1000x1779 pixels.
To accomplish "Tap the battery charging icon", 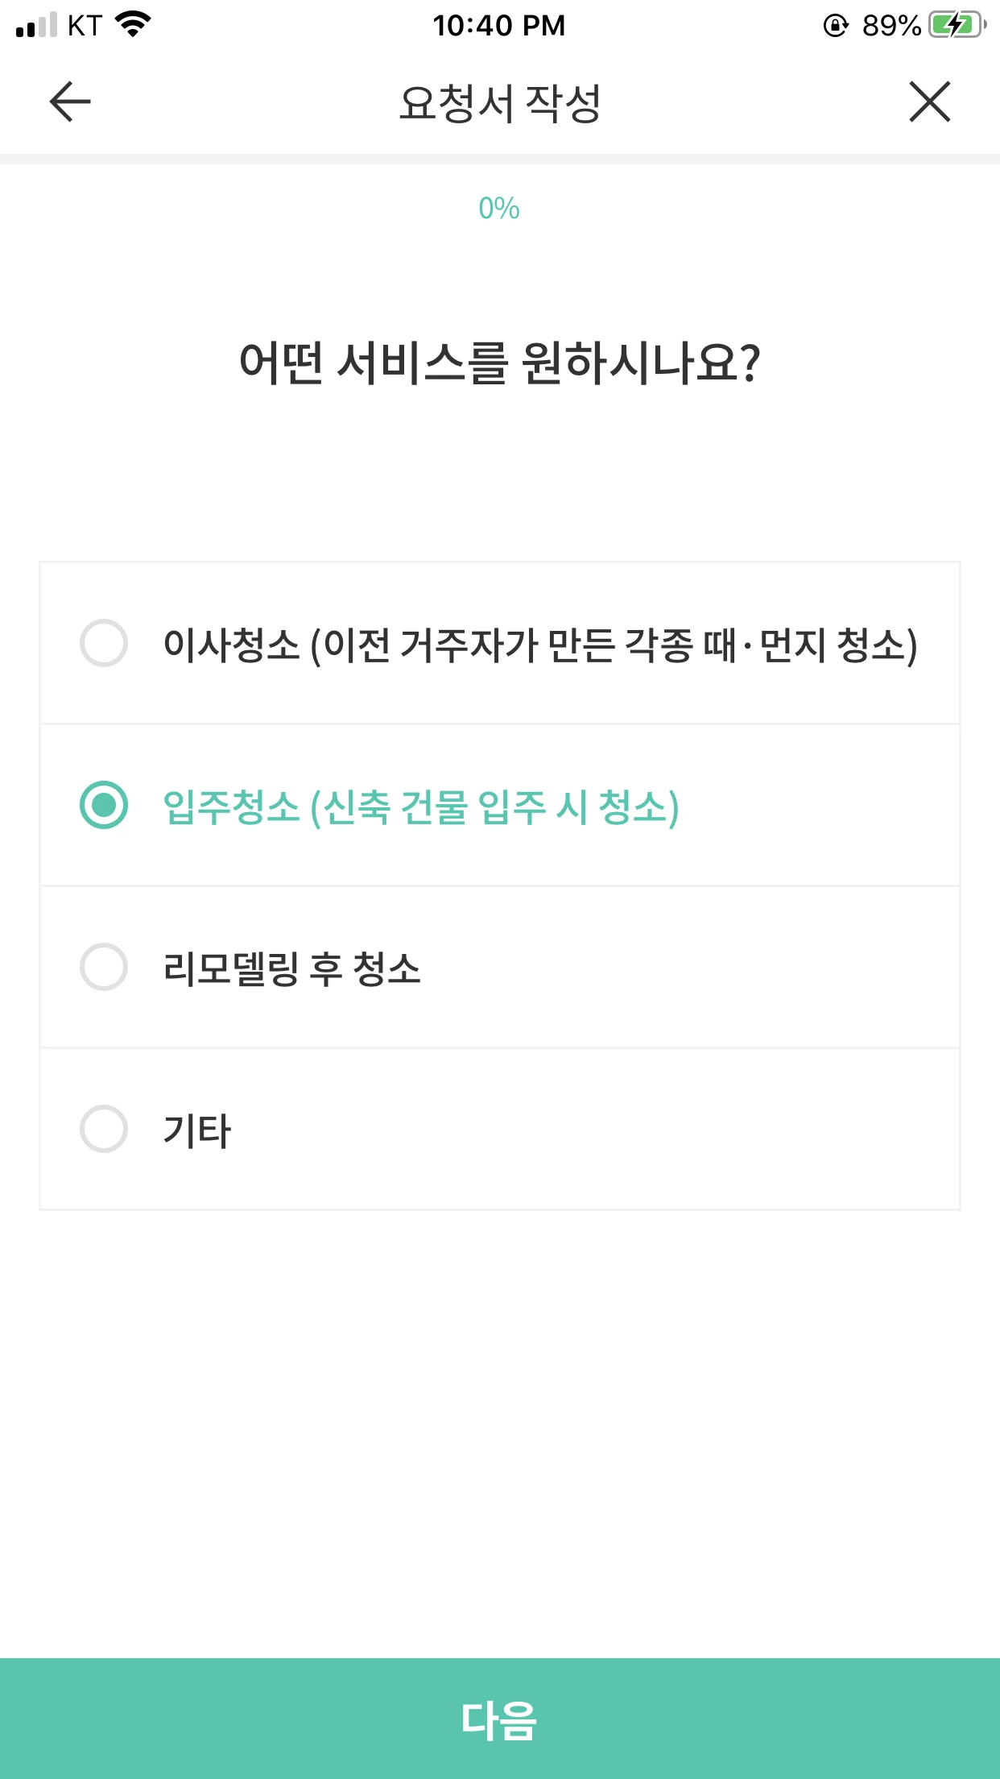I will (x=957, y=25).
